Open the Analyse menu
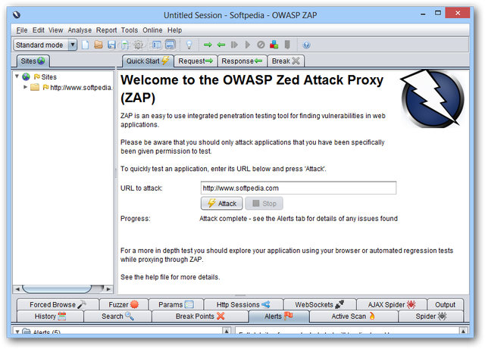This screenshot has height=349, width=485. [80, 30]
